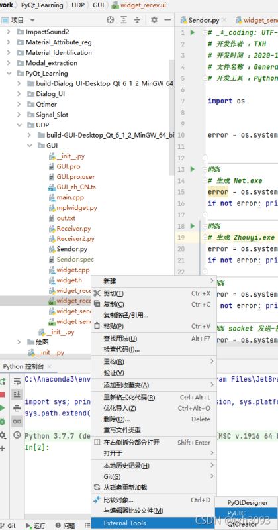Select Receiver.py in the project tree
This screenshot has width=278, height=530.
click(x=73, y=229)
